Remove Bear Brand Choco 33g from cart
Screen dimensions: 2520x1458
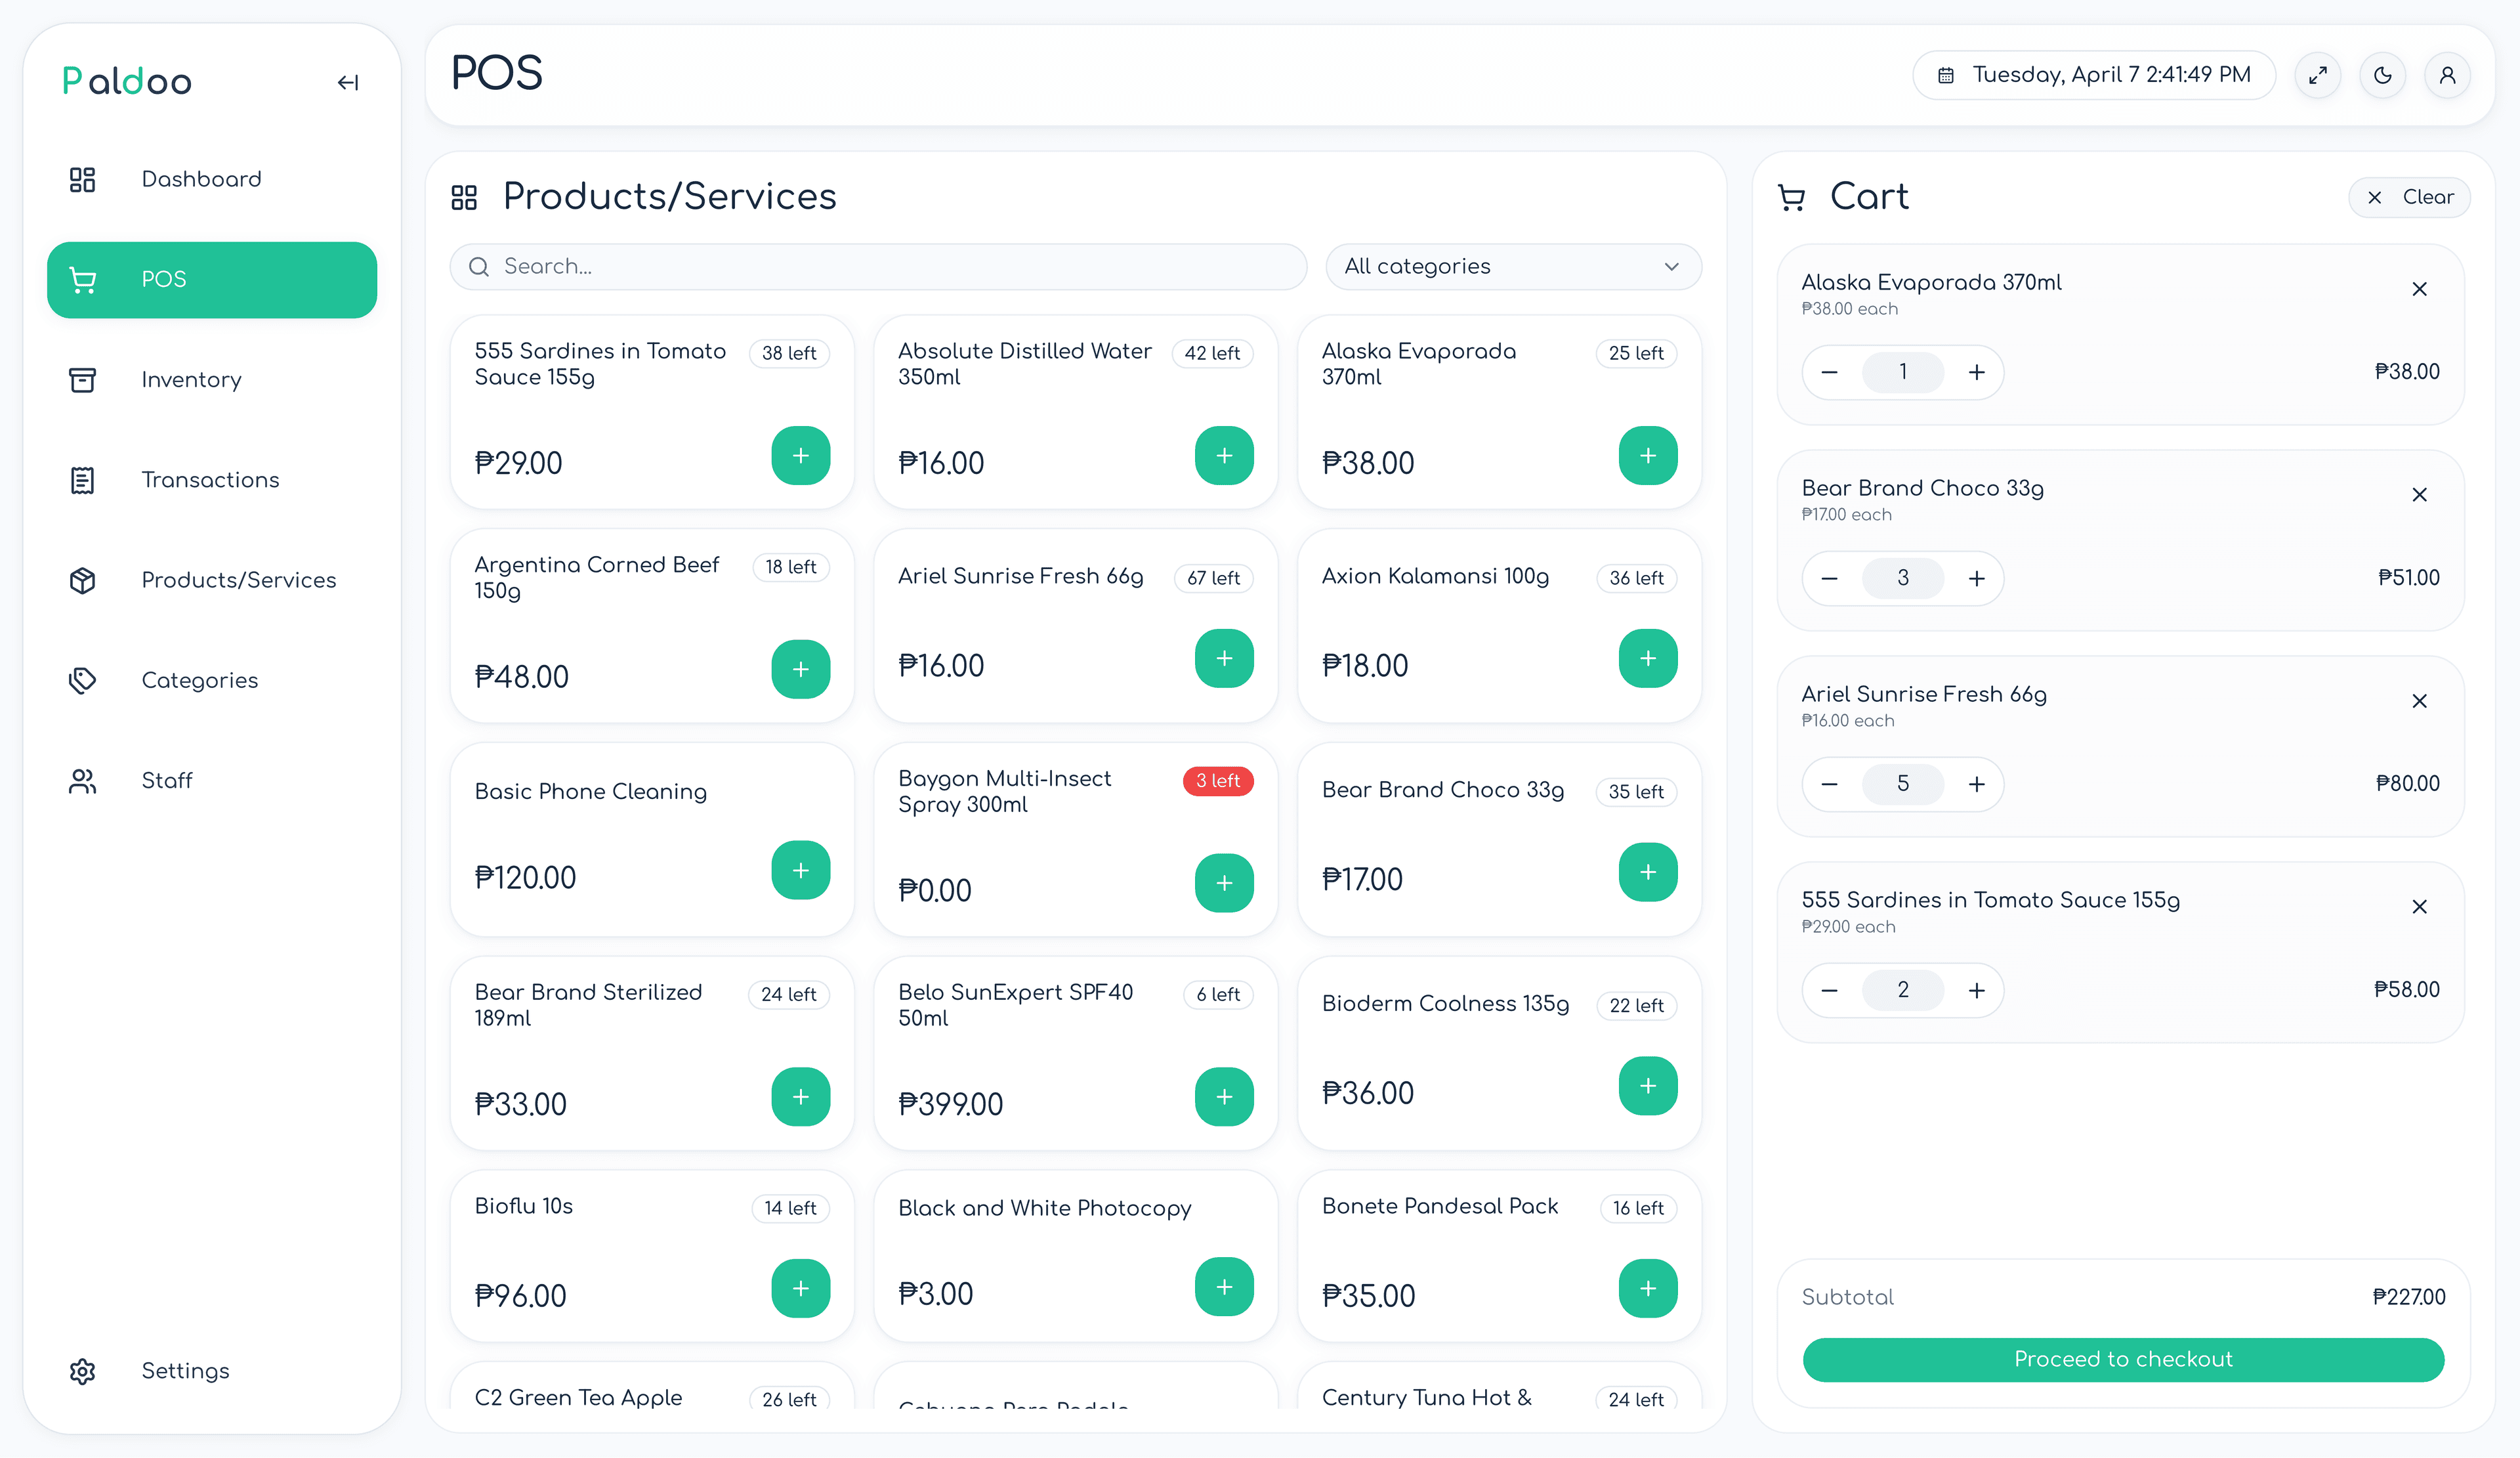coord(2419,495)
